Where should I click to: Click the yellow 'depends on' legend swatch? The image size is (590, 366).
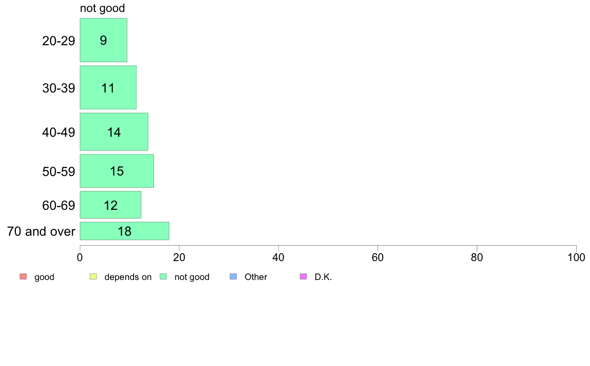(93, 276)
